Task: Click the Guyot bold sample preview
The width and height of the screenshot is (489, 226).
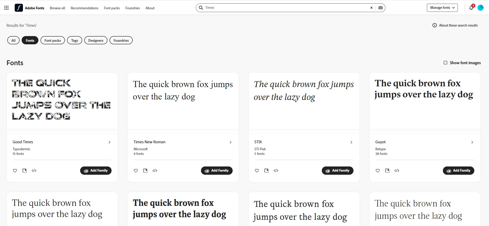Action: [x=424, y=89]
